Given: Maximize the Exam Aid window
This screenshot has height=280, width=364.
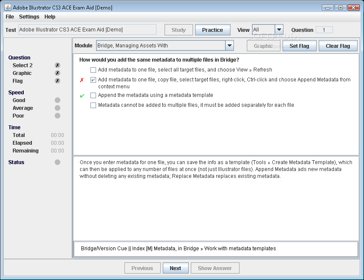Looking at the screenshot, I should point(341,8).
